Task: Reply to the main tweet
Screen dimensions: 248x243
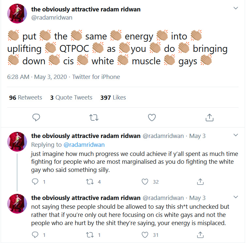Action: pyautogui.click(x=36, y=117)
